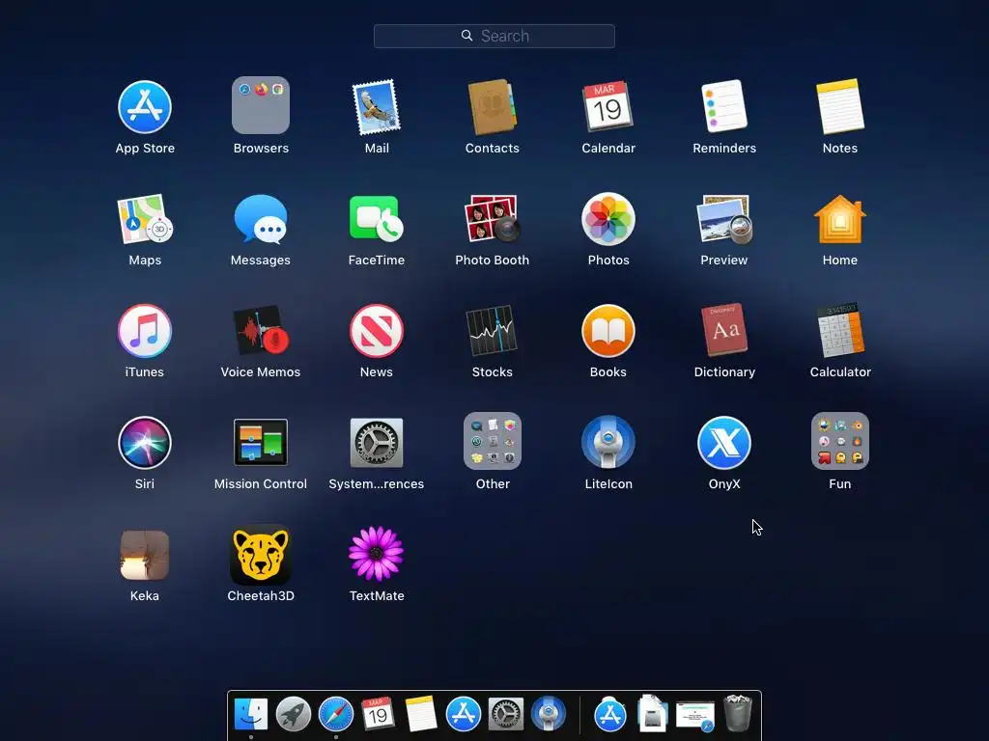
Task: Open the News app
Action: click(377, 331)
